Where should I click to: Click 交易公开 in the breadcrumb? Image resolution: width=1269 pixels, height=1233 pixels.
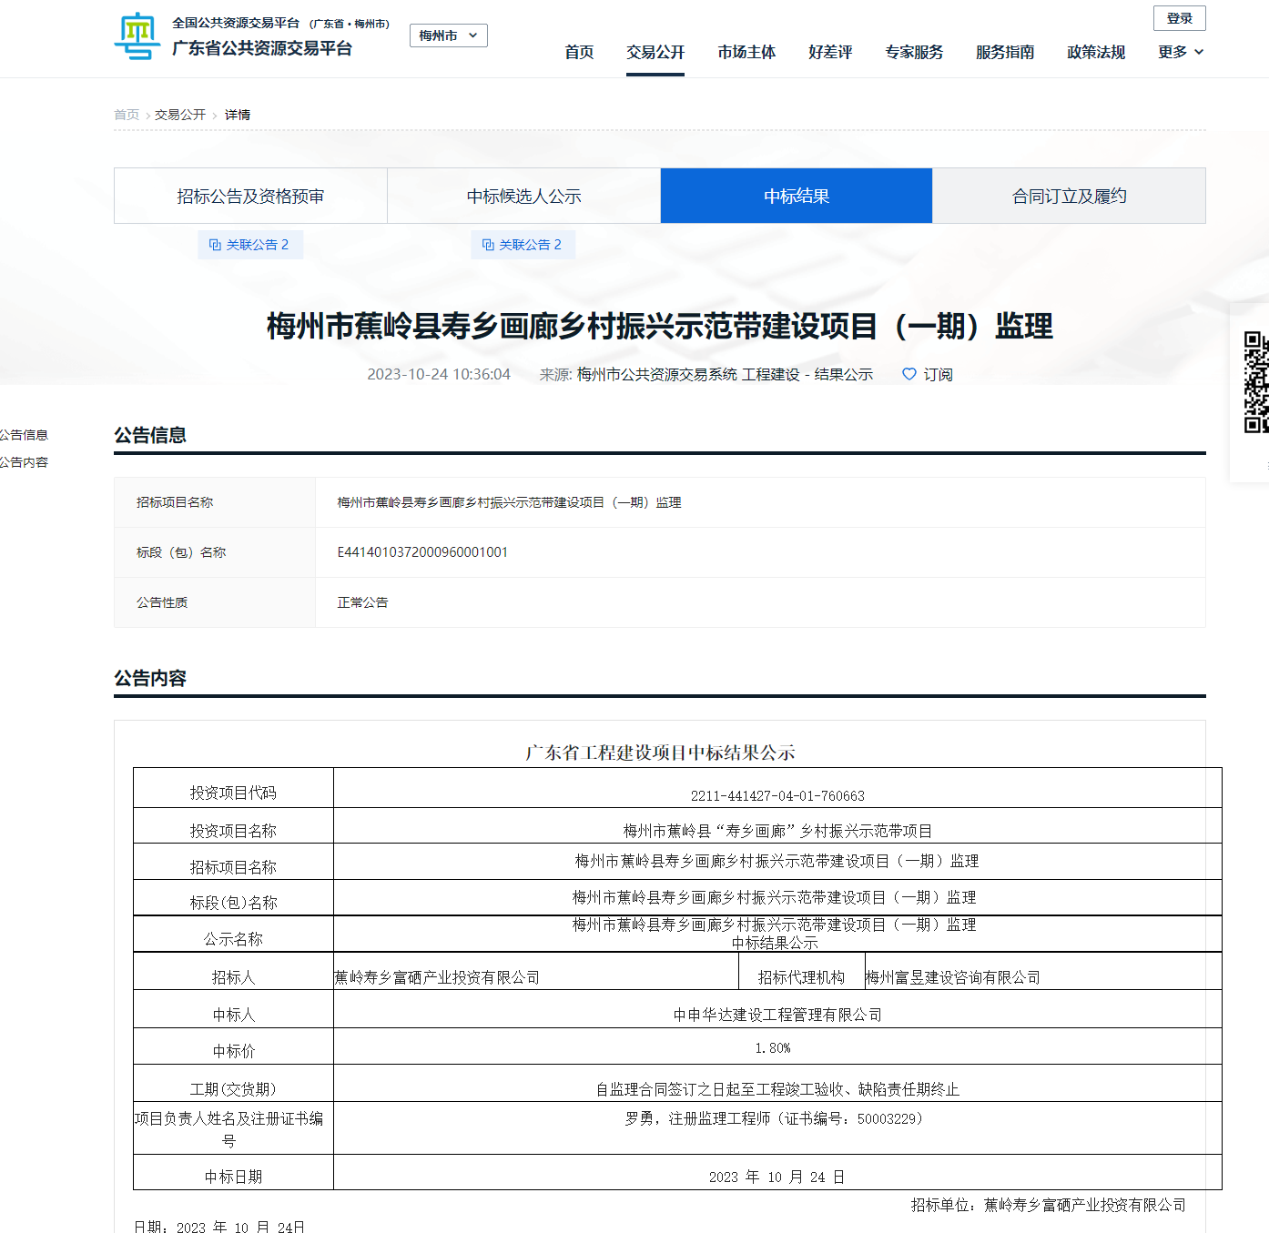[x=180, y=115]
